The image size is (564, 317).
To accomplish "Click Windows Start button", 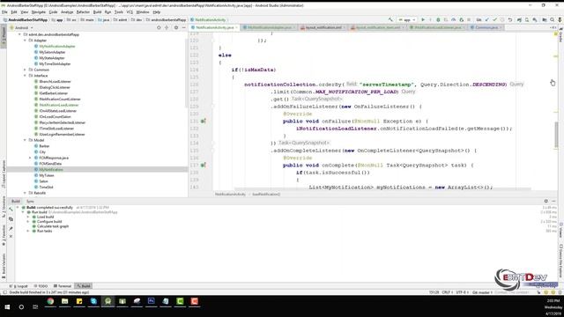I will [x=7, y=306].
